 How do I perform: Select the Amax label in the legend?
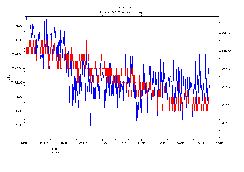point(55,152)
